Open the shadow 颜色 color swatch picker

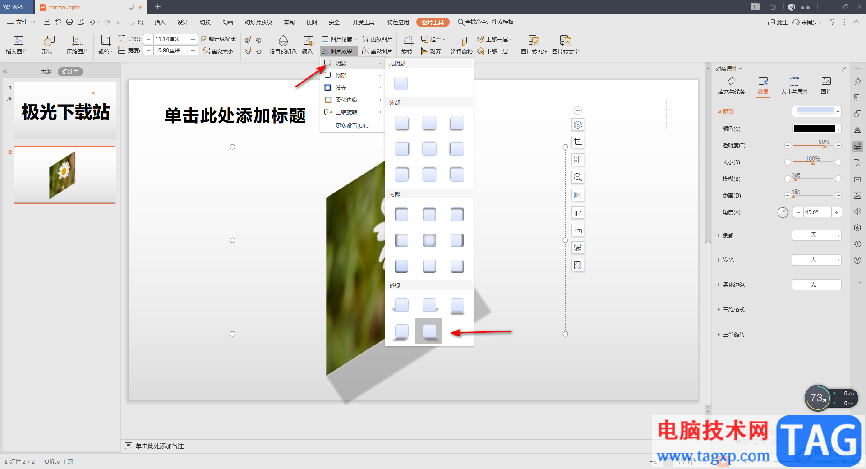817,129
